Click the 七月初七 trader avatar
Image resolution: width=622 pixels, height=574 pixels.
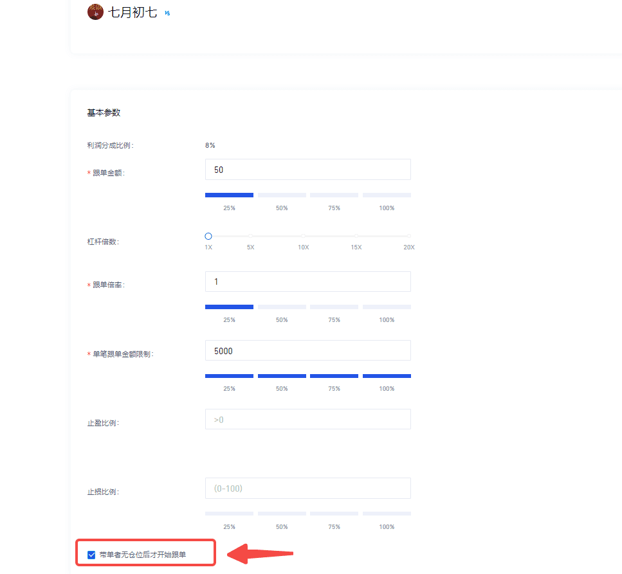coord(95,12)
